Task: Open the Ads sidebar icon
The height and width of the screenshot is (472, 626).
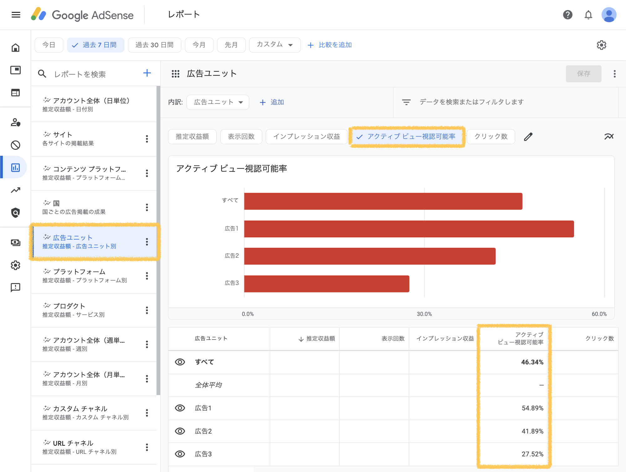Action: 15,70
